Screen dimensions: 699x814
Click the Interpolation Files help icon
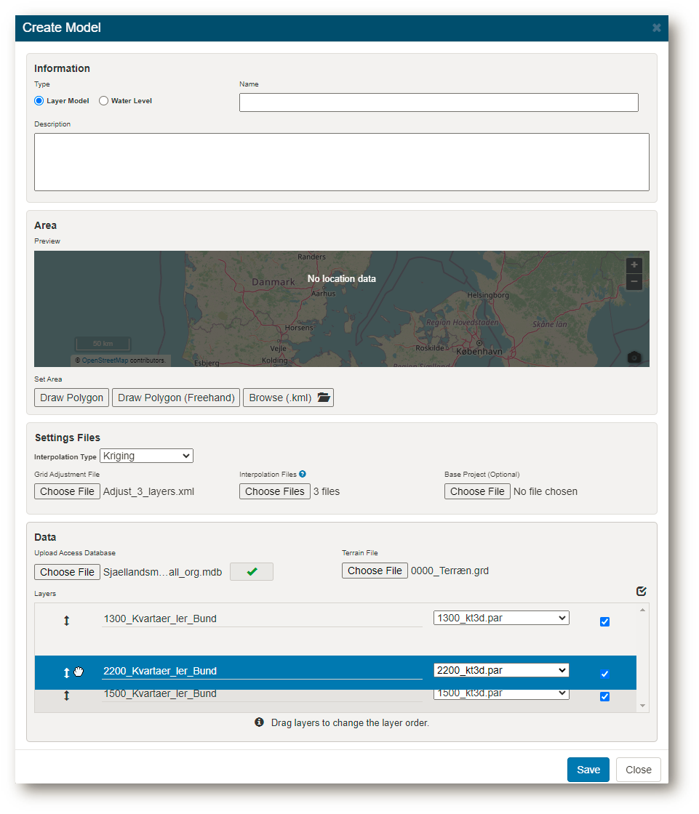(303, 474)
